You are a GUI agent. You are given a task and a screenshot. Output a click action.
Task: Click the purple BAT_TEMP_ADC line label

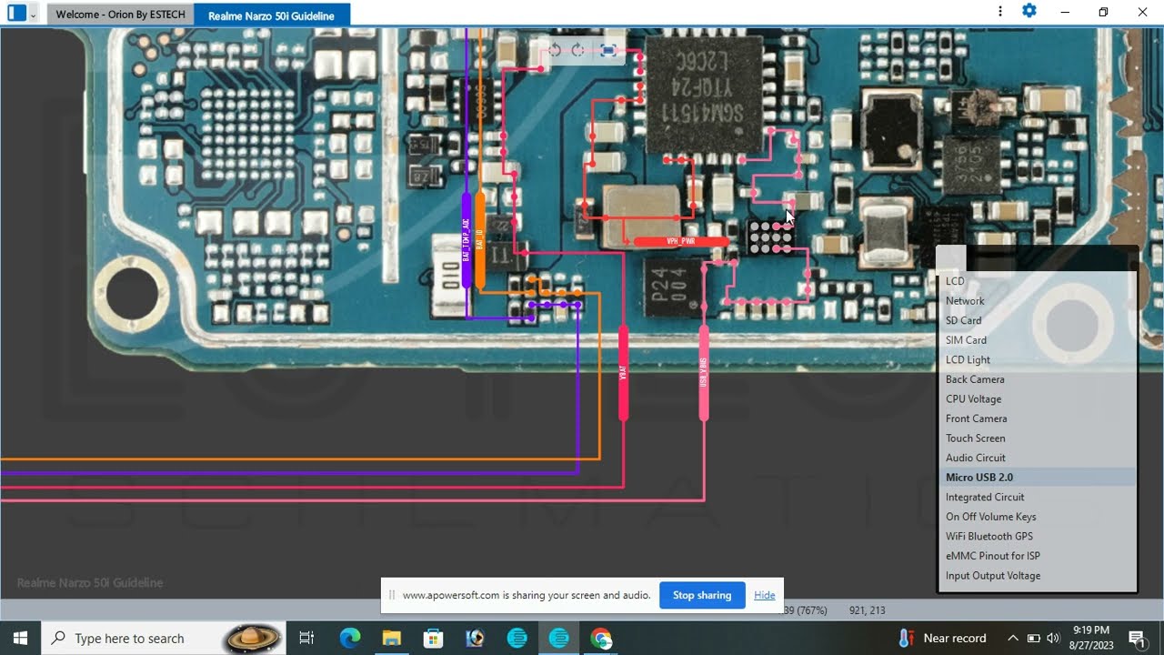pyautogui.click(x=467, y=240)
